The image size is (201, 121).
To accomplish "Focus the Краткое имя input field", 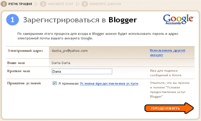I will pyautogui.click(x=82, y=71).
